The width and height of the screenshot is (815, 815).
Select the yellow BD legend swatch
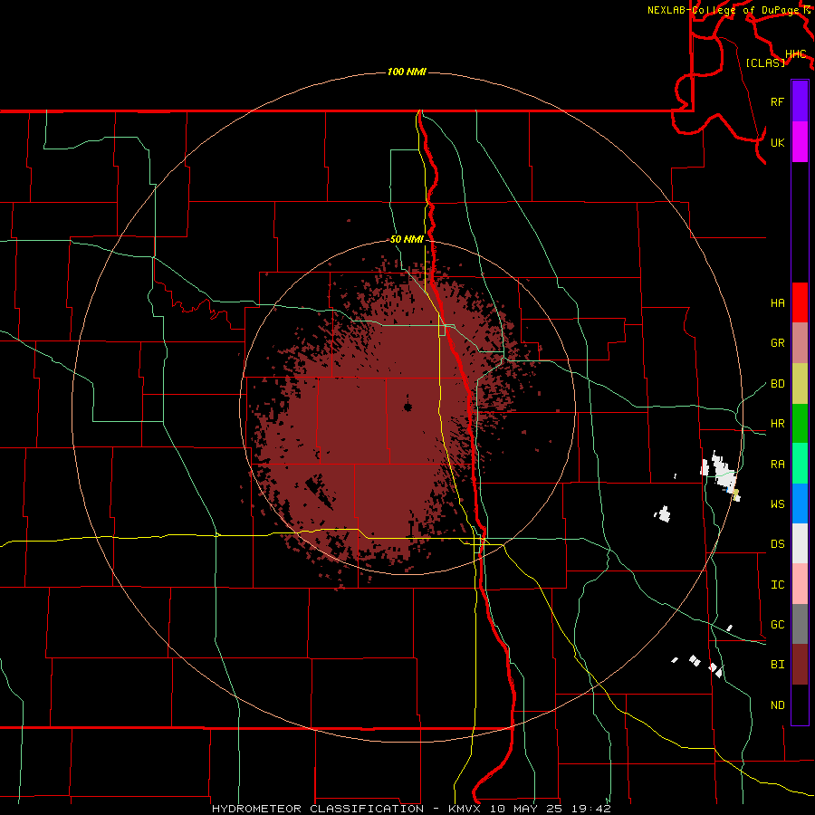800,384
